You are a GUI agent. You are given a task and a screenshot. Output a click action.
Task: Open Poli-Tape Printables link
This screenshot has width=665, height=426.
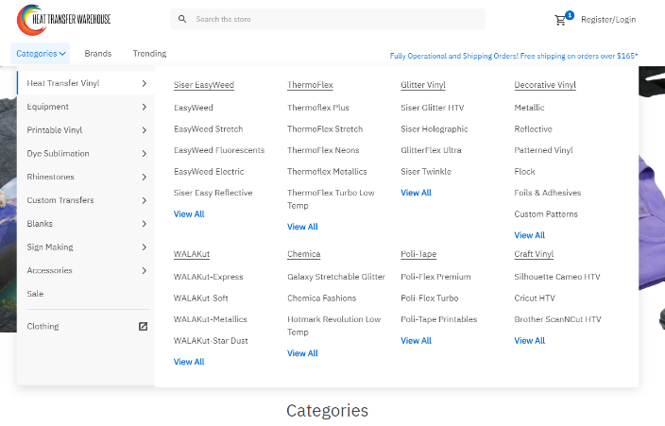coord(439,319)
